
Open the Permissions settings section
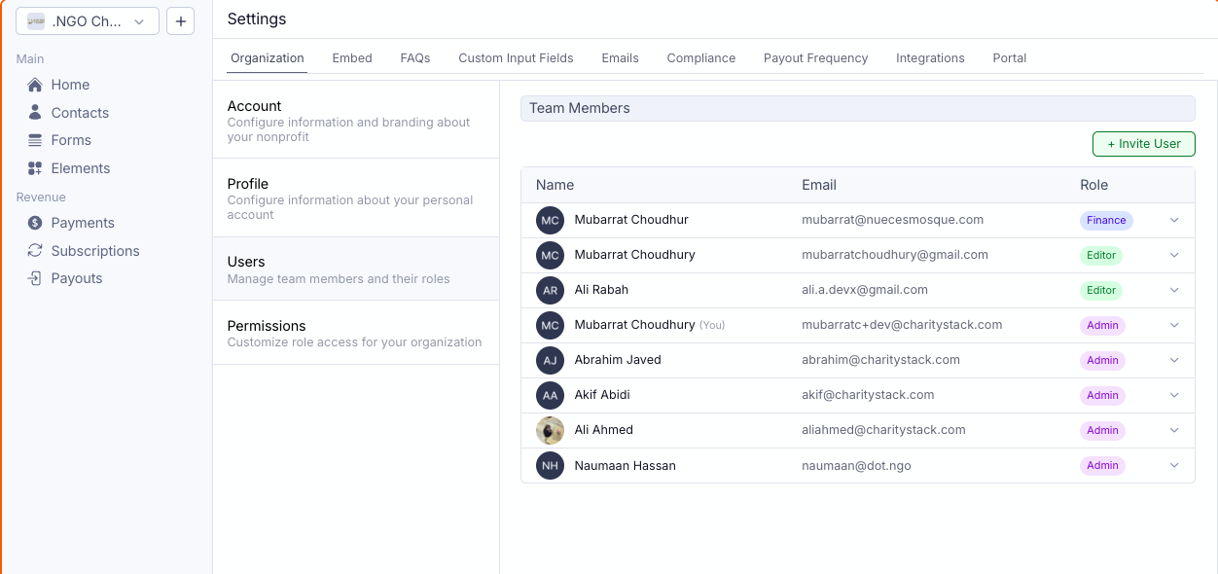tap(355, 333)
